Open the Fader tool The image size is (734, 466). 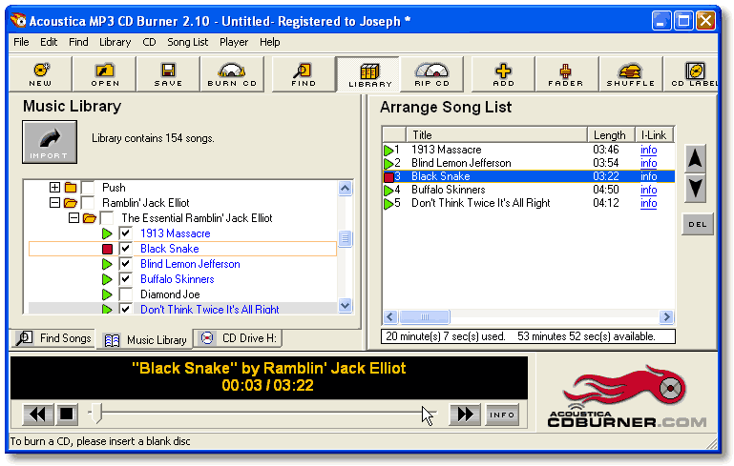566,73
